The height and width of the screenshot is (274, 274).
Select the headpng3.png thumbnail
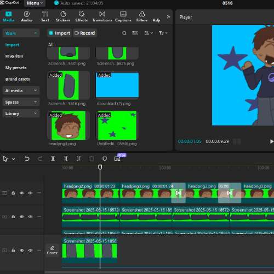68,125
